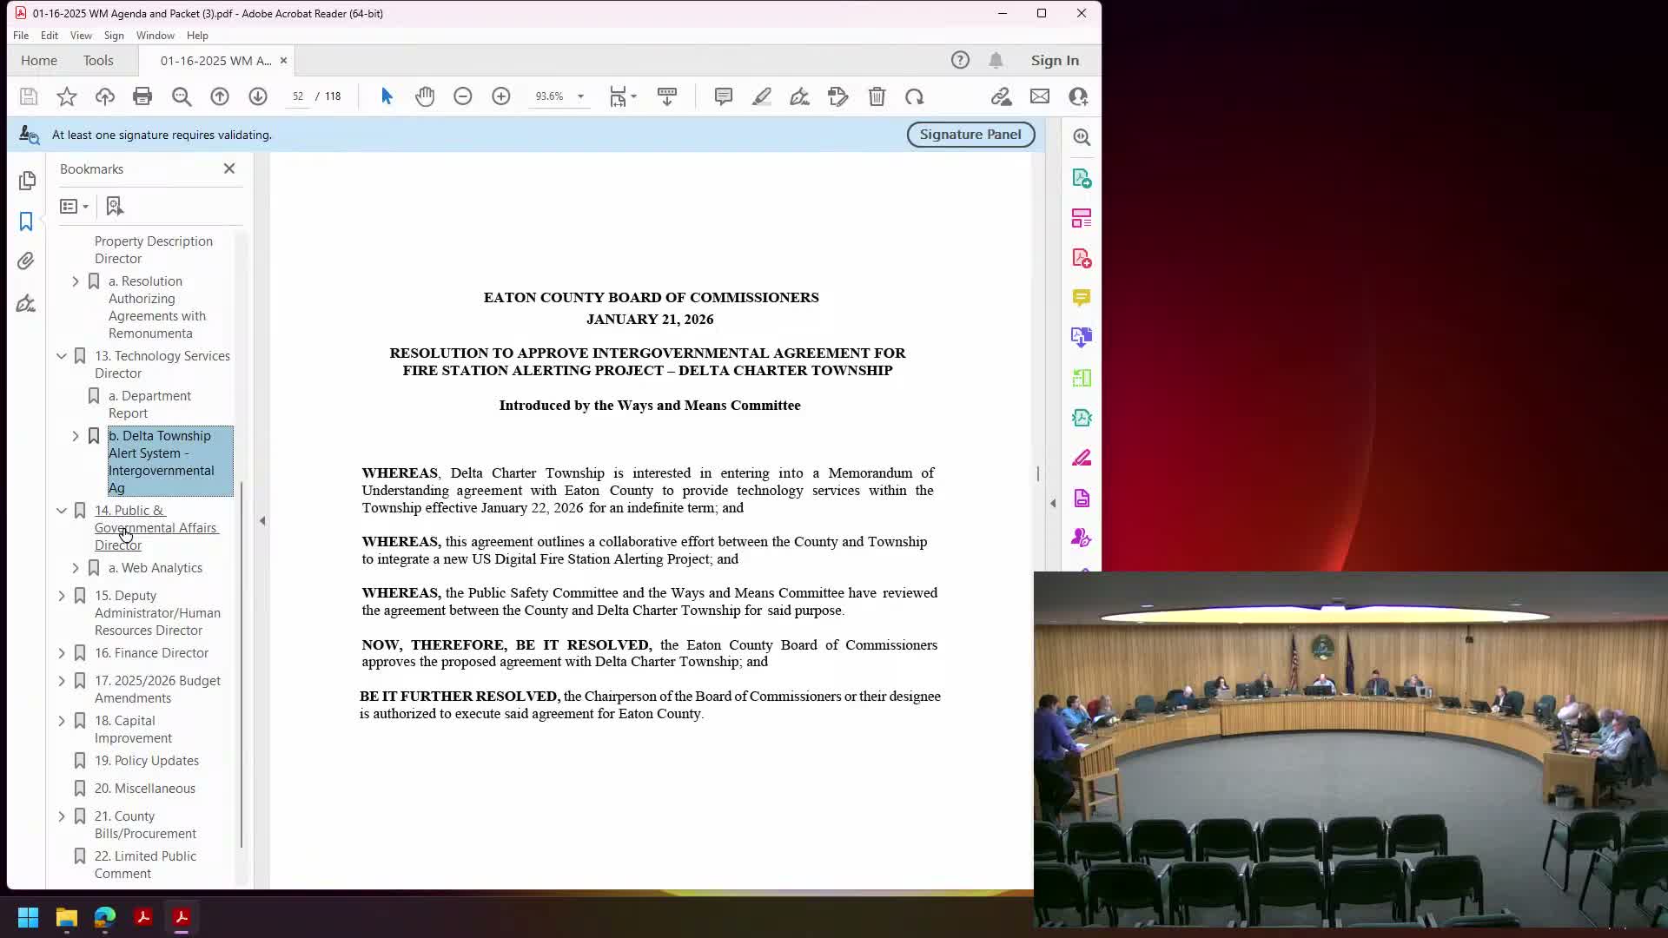Click the zoom out icon

coord(463,96)
